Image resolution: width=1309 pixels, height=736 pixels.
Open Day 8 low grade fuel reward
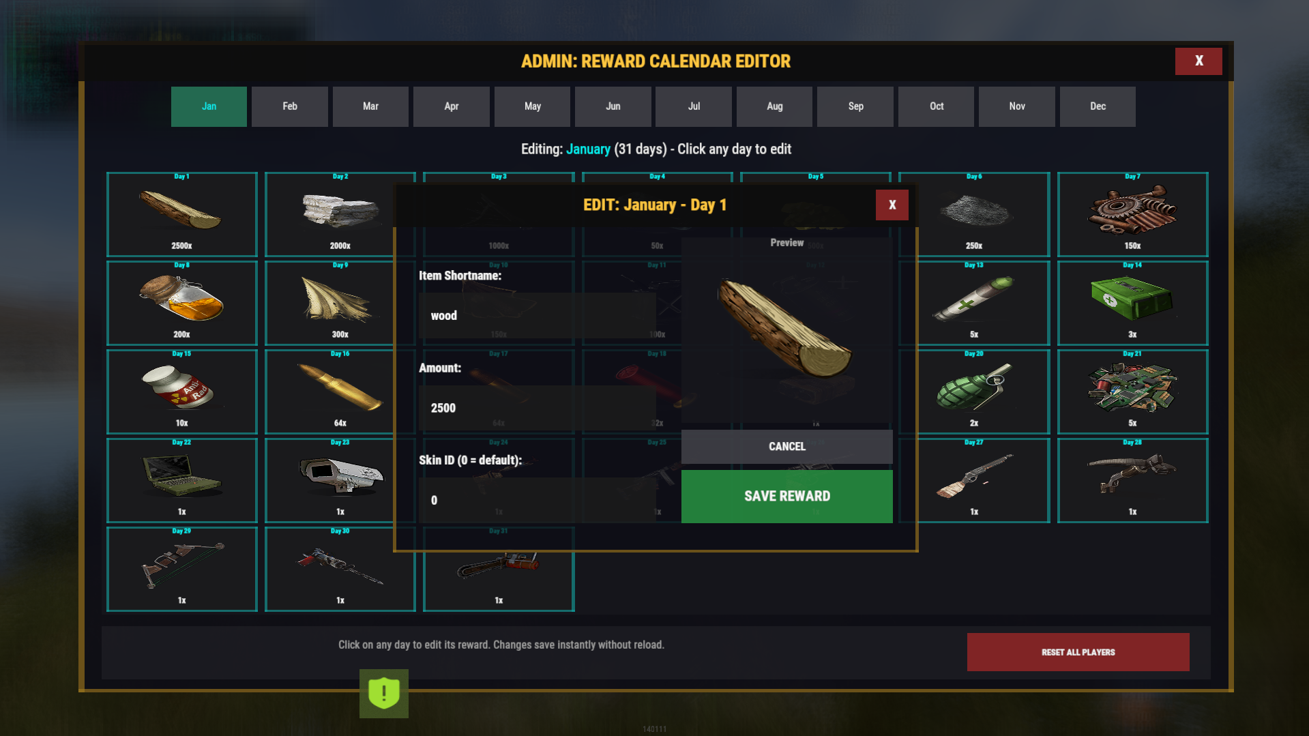181,303
